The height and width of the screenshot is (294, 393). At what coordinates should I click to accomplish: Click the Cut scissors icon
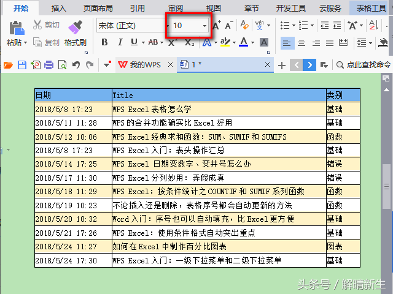(x=37, y=24)
